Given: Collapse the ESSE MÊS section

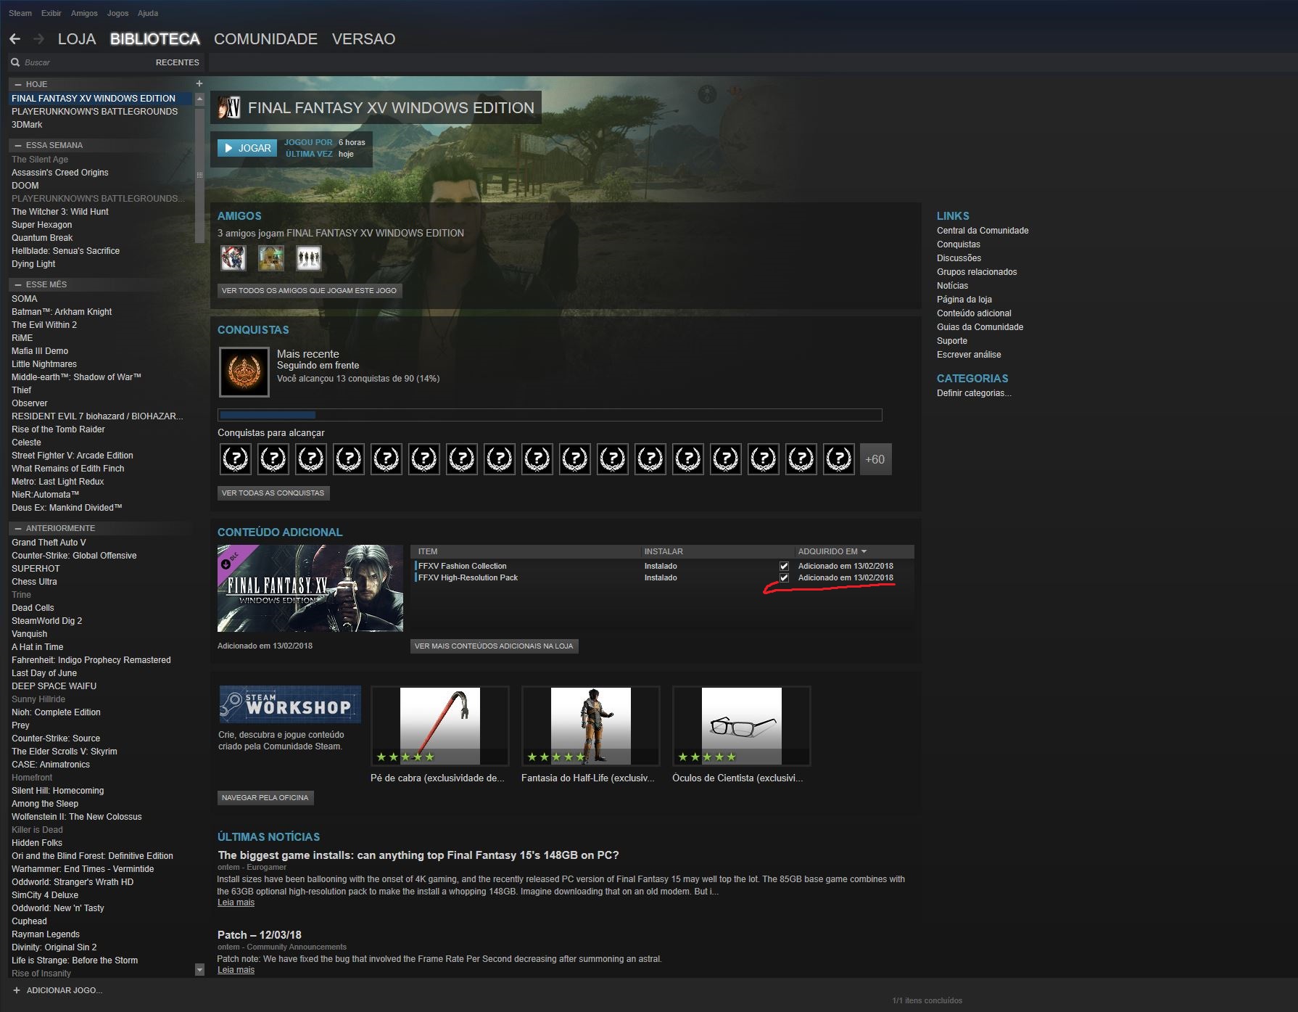Looking at the screenshot, I should click(x=18, y=284).
